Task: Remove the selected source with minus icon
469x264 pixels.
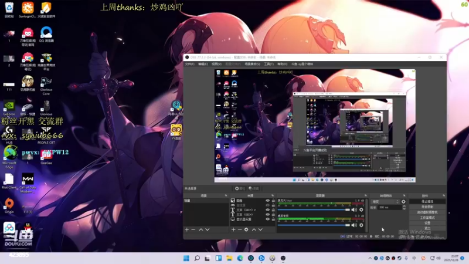Action: pos(240,229)
